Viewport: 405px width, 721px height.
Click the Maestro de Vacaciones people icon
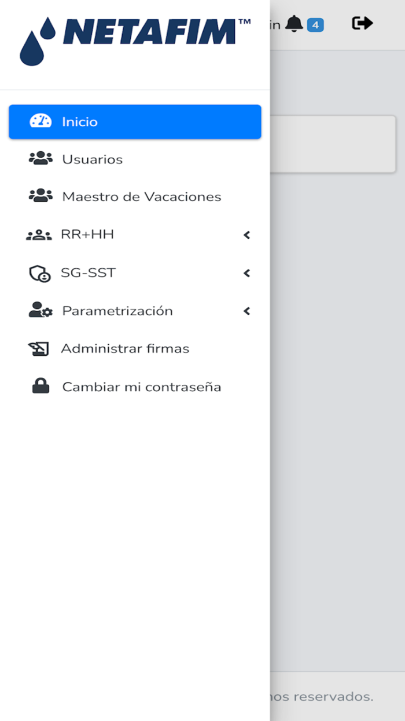click(x=39, y=196)
